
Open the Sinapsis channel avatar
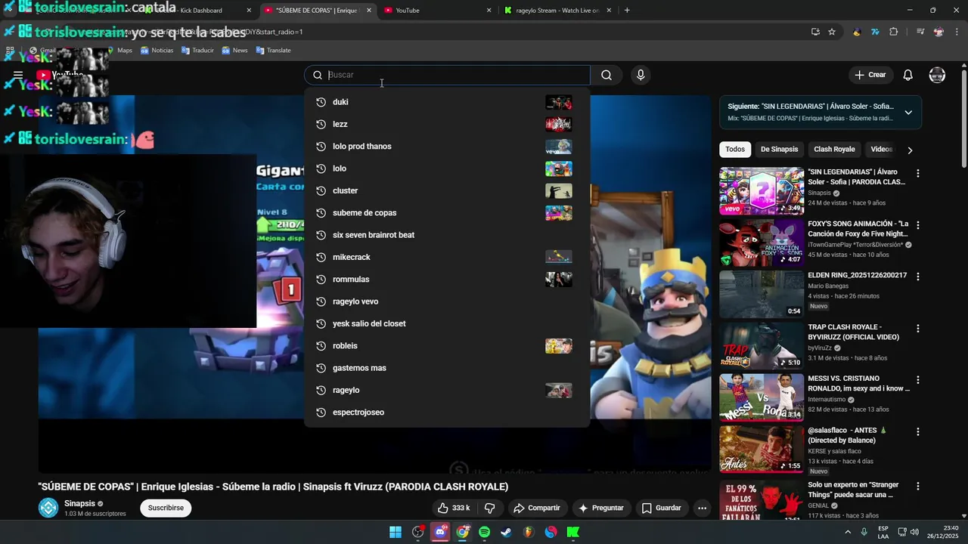click(48, 508)
